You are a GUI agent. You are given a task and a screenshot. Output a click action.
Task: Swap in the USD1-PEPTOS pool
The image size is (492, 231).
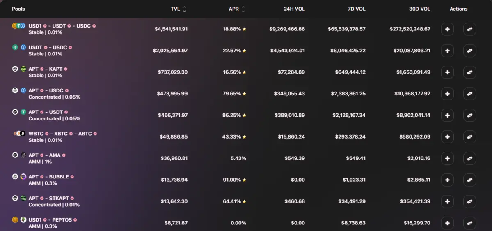[x=469, y=223]
